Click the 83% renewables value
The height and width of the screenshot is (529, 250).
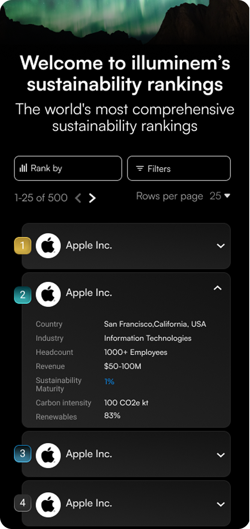tap(112, 416)
